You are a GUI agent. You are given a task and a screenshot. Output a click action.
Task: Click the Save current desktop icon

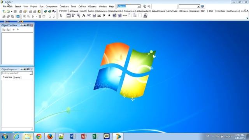tap(145, 6)
